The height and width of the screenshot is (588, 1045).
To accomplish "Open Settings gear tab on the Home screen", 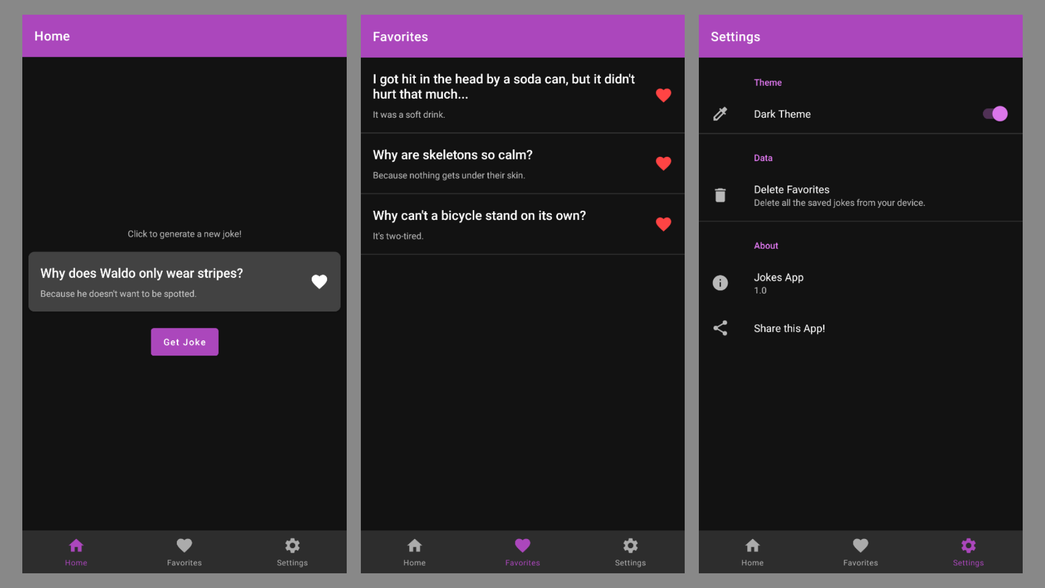I will tap(292, 551).
